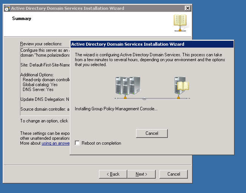This screenshot has height=193, width=246.
Task: Click the 'Global catalog: Yes' line
Action: point(40,85)
